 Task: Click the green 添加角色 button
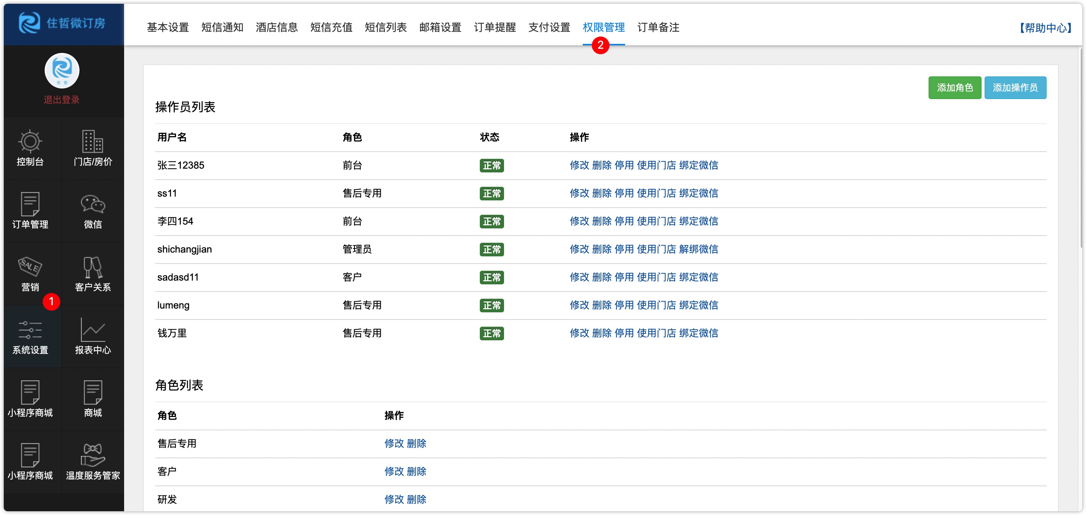pos(954,87)
